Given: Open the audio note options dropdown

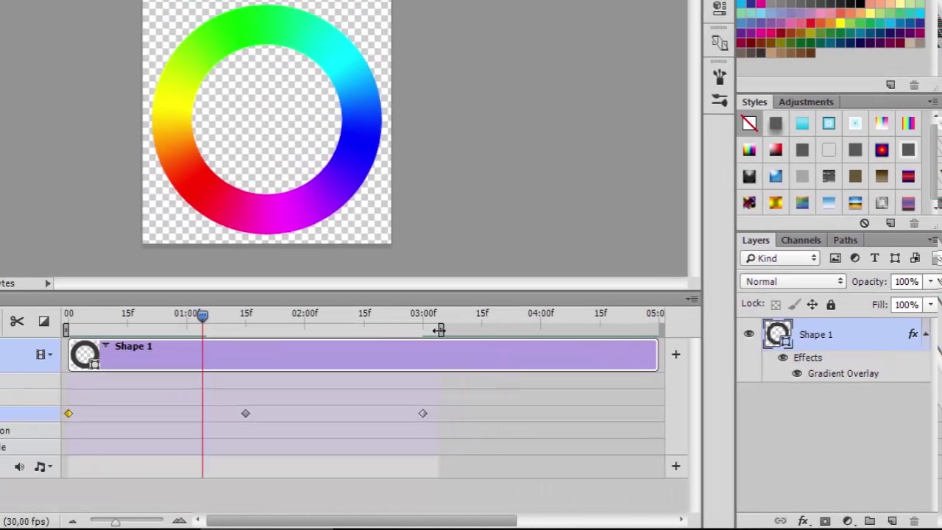Looking at the screenshot, I should 43,467.
